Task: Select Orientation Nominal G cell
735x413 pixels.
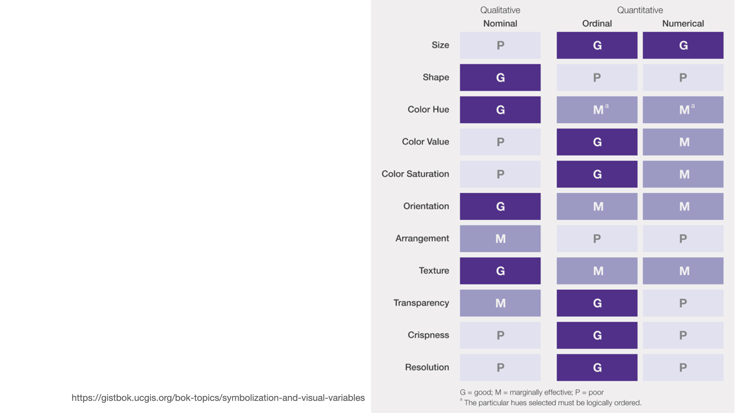Action: tap(500, 206)
